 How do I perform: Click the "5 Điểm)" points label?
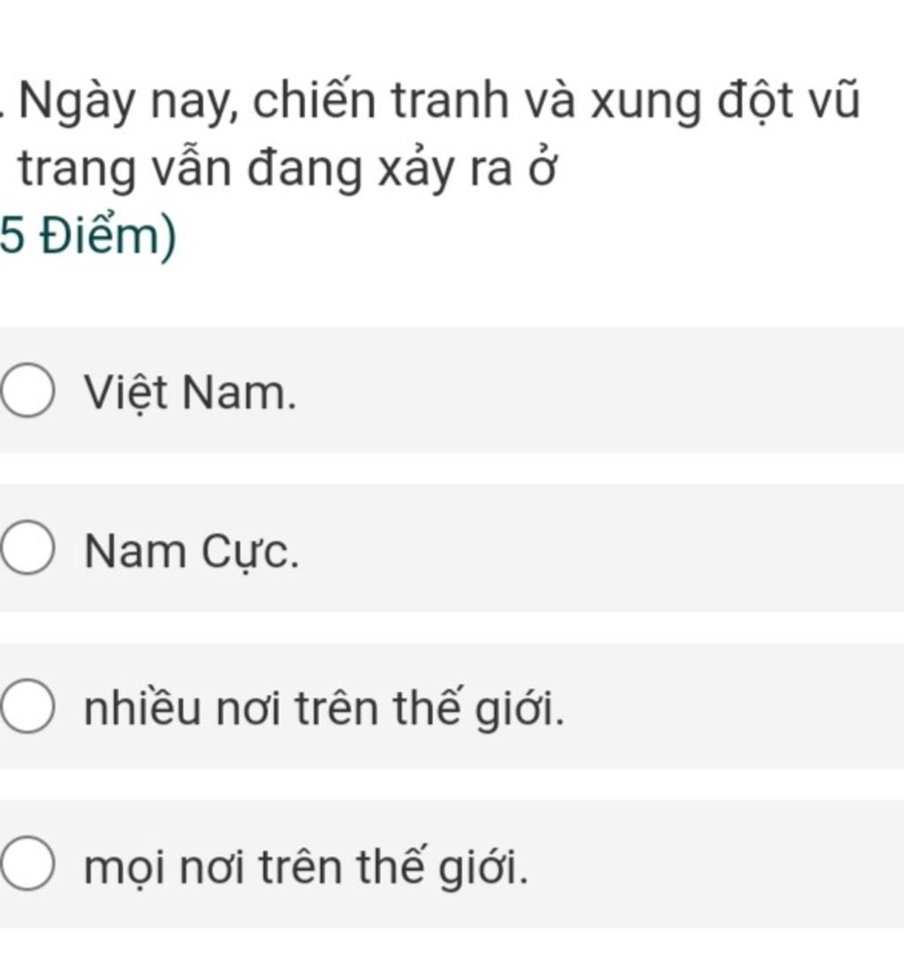click(x=88, y=237)
